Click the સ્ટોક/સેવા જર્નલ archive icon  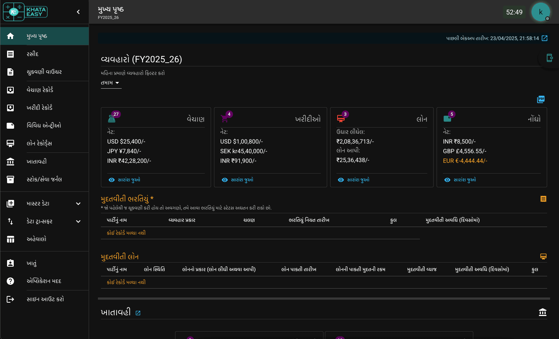(10, 180)
